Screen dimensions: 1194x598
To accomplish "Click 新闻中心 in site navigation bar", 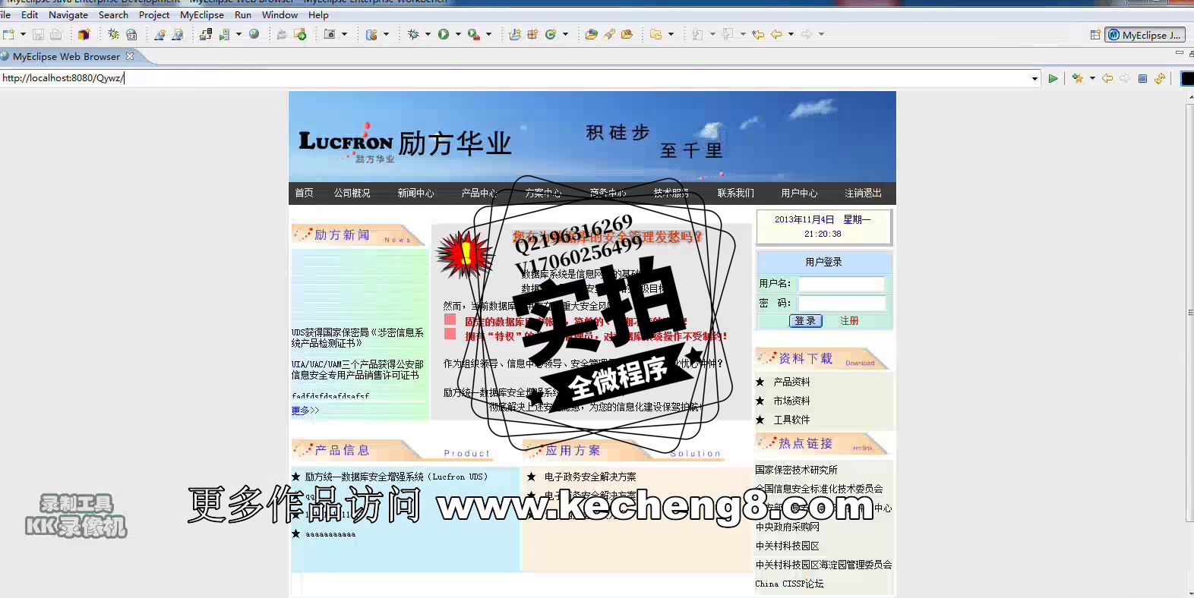I will point(416,193).
